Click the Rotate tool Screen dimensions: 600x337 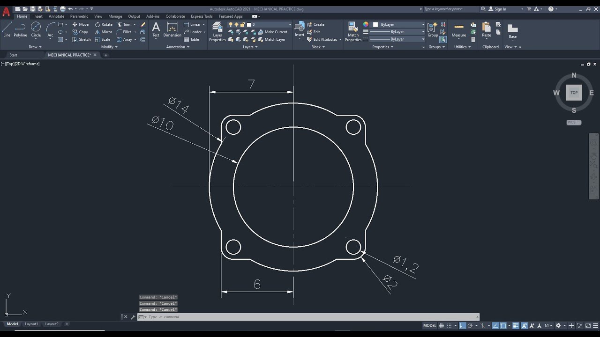point(104,24)
